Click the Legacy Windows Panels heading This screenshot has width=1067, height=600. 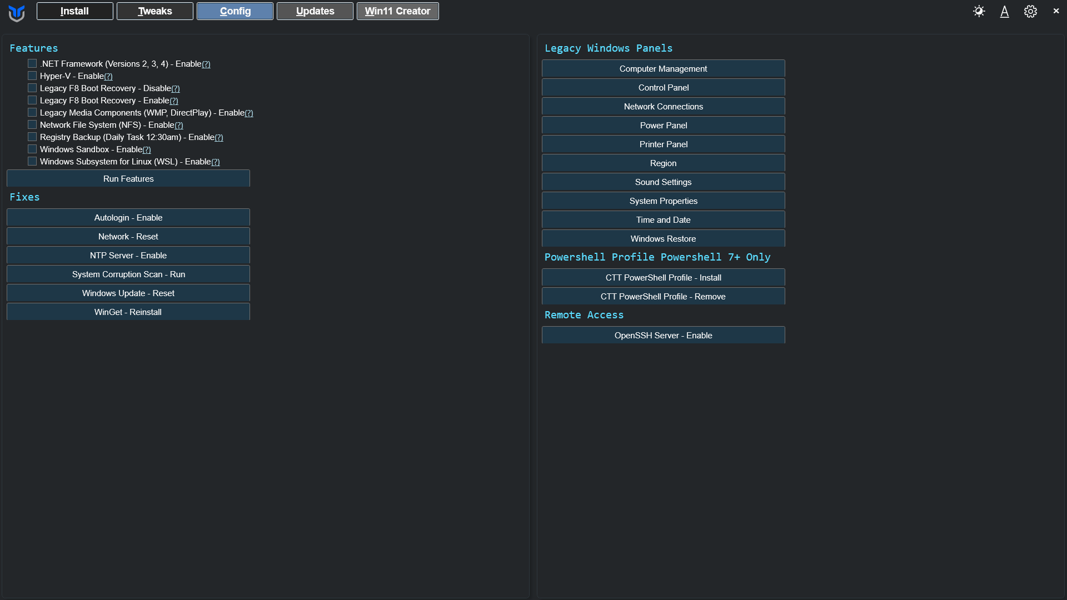[x=609, y=48]
